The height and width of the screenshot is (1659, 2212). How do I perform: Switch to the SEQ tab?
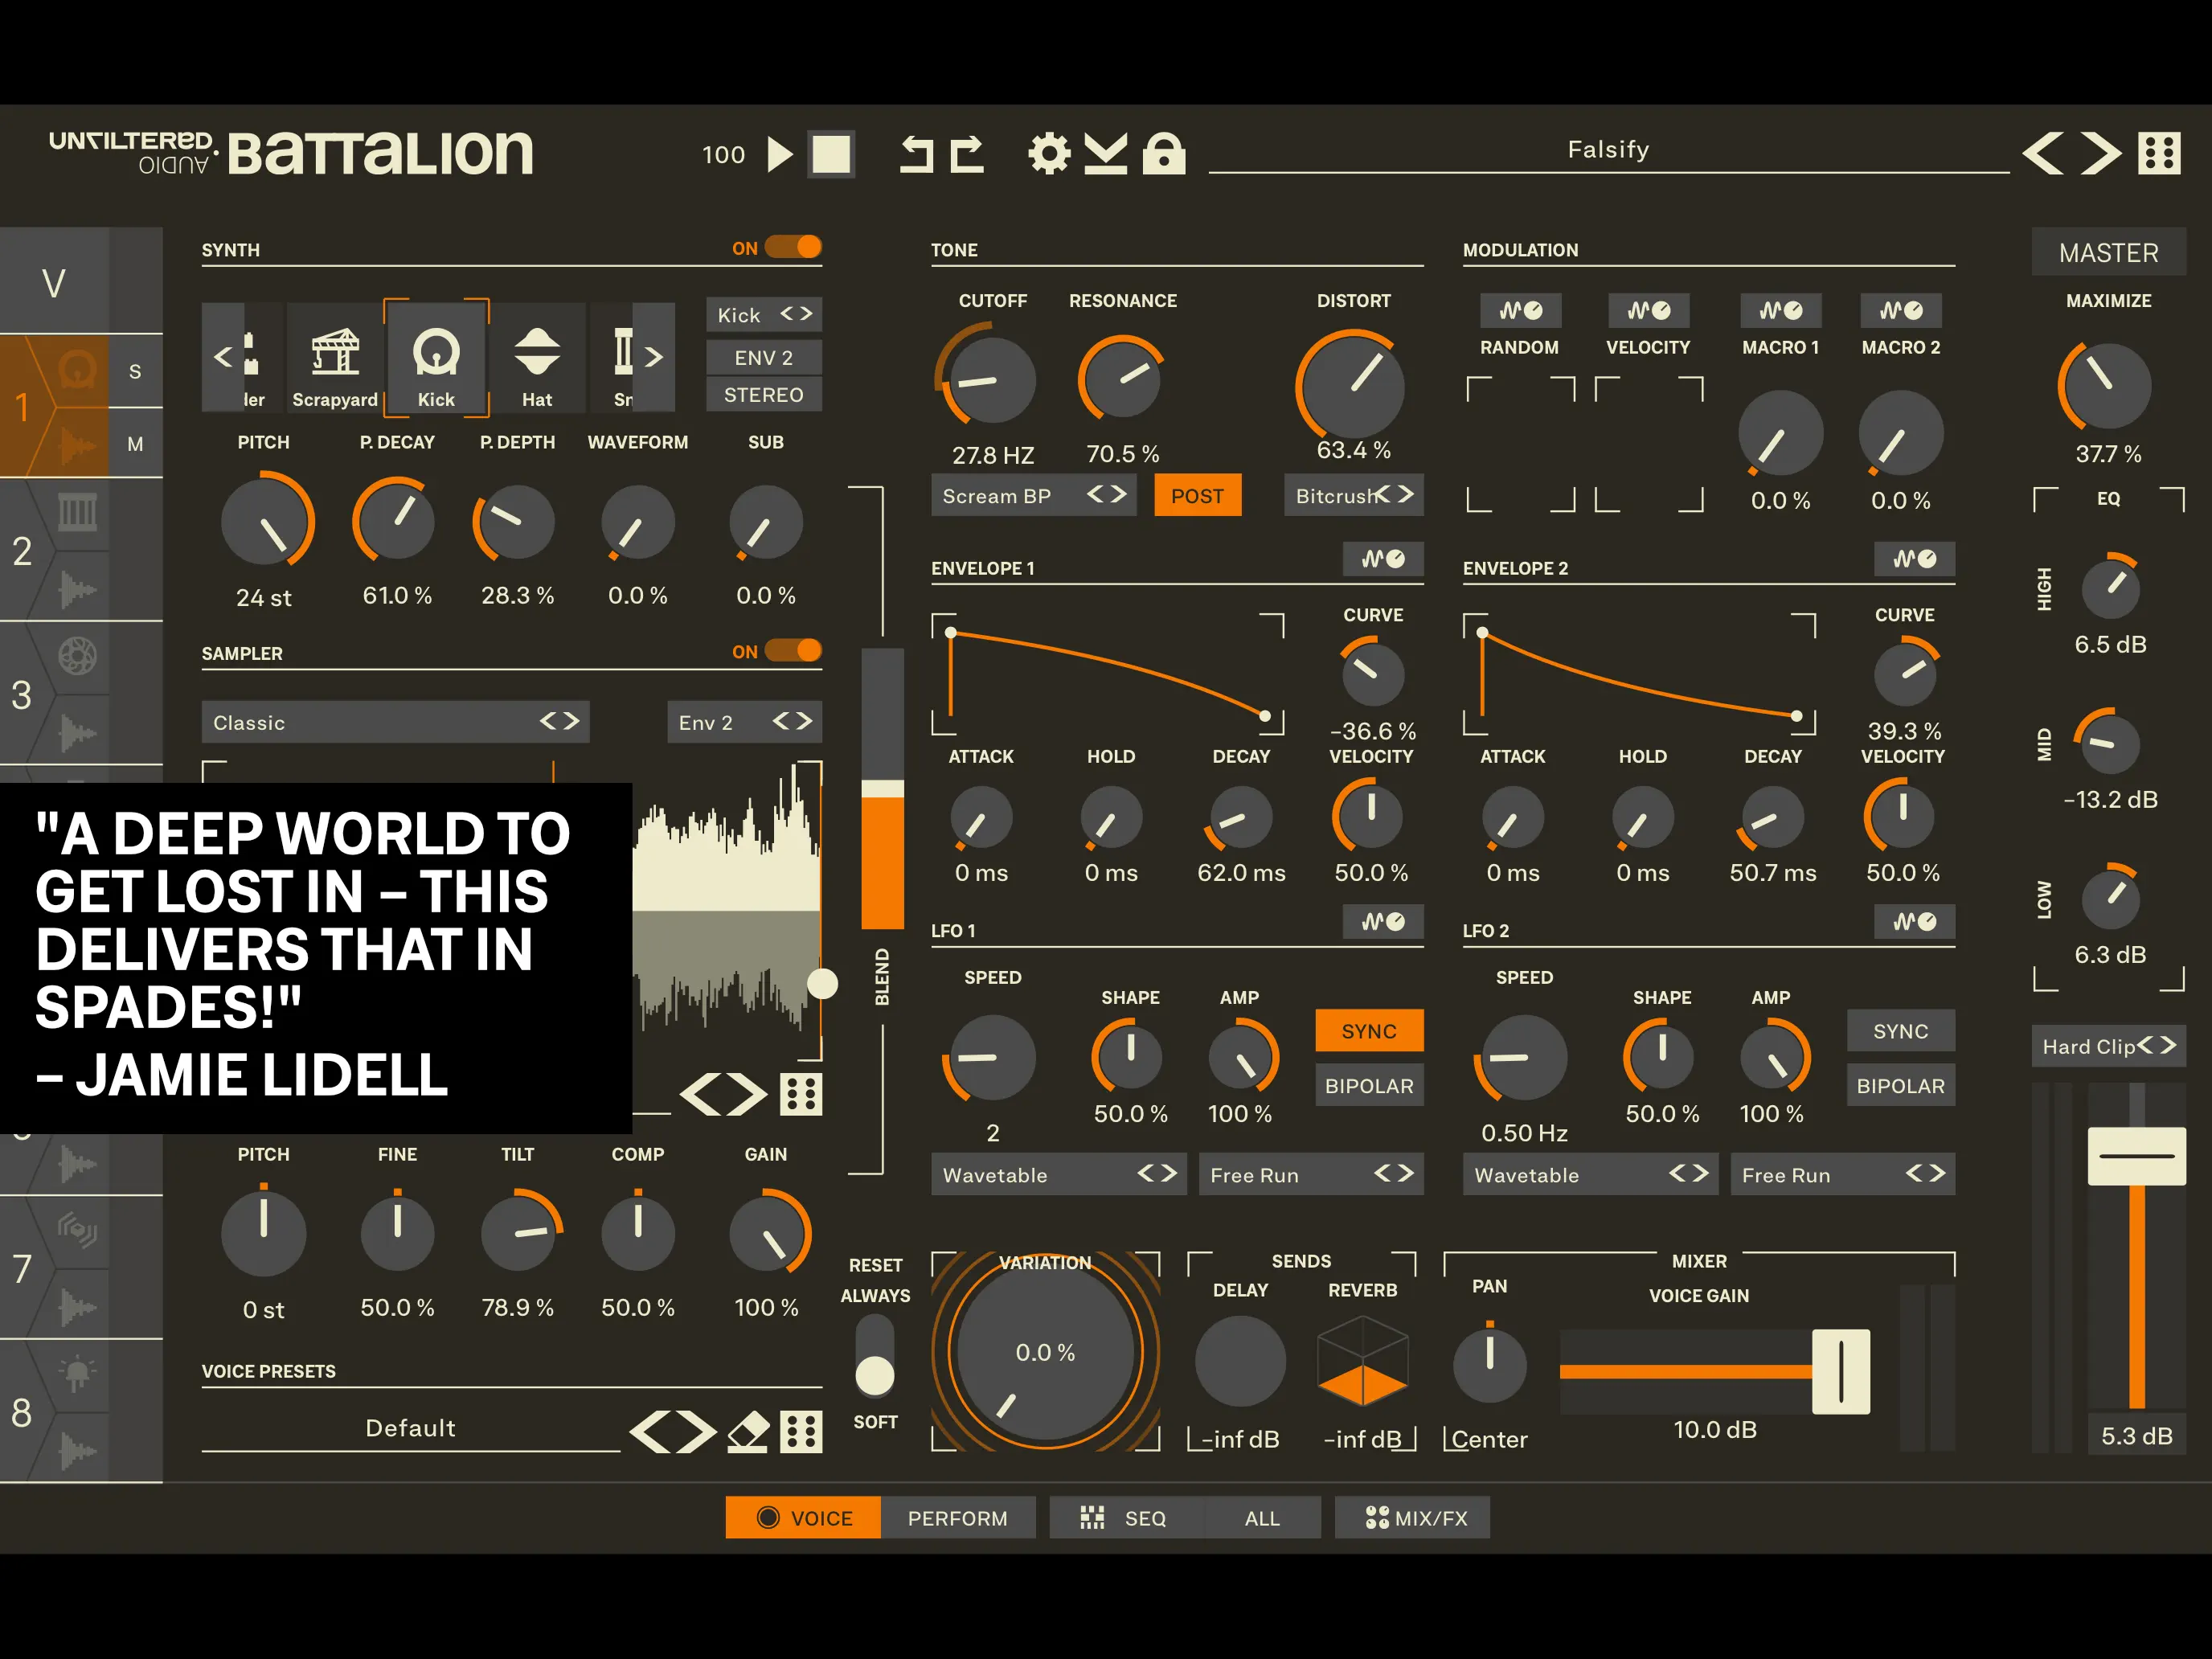[1146, 1517]
